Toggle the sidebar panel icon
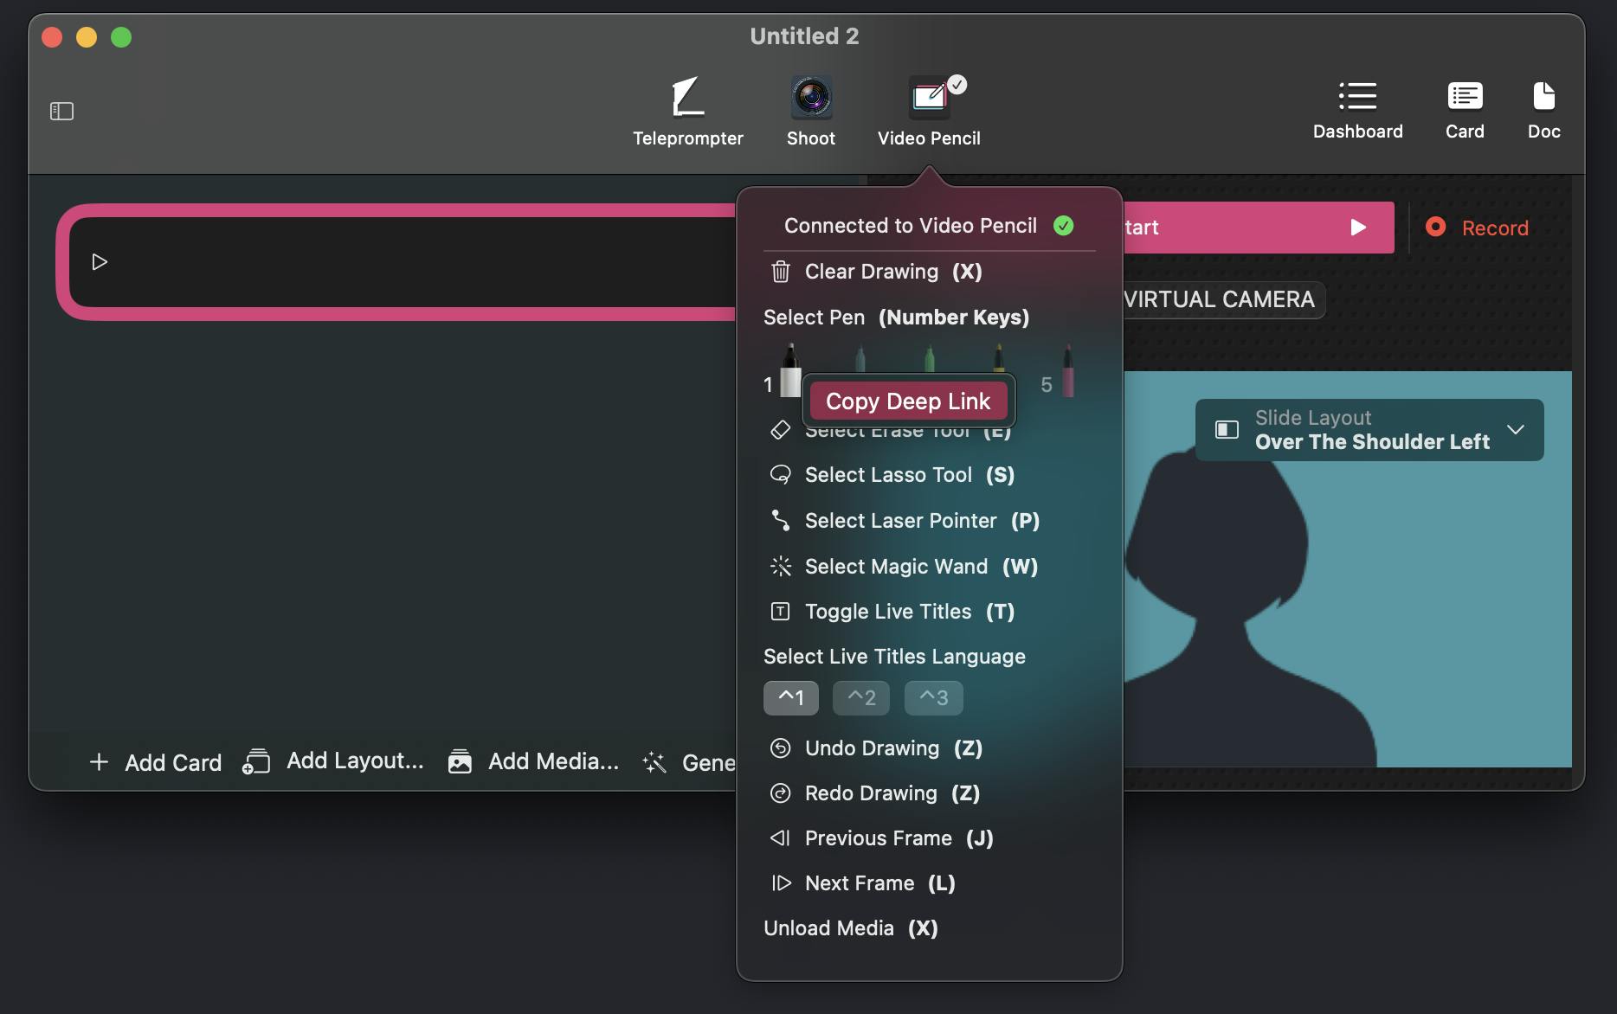 (61, 112)
